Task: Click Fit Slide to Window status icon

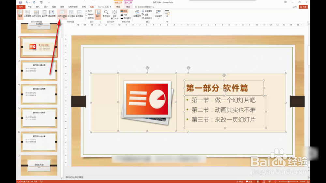Action: [308, 182]
